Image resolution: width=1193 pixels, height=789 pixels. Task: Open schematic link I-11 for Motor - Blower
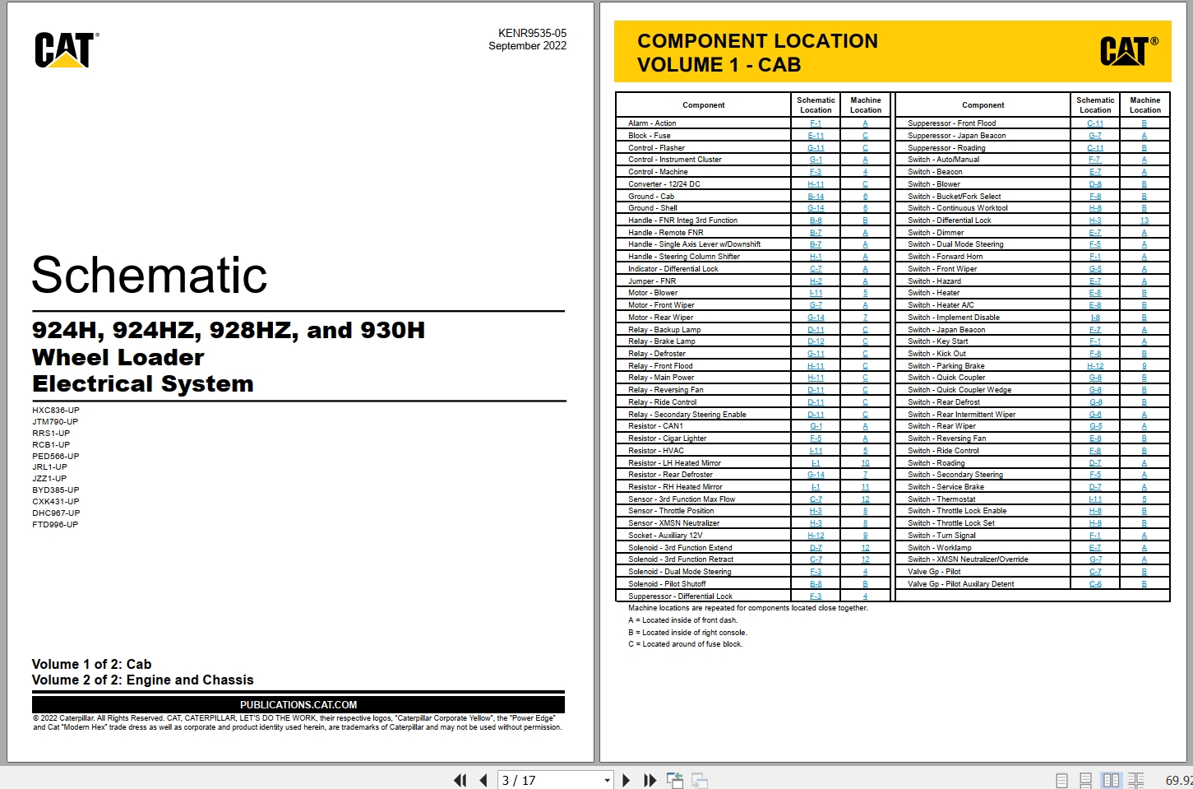click(x=816, y=293)
